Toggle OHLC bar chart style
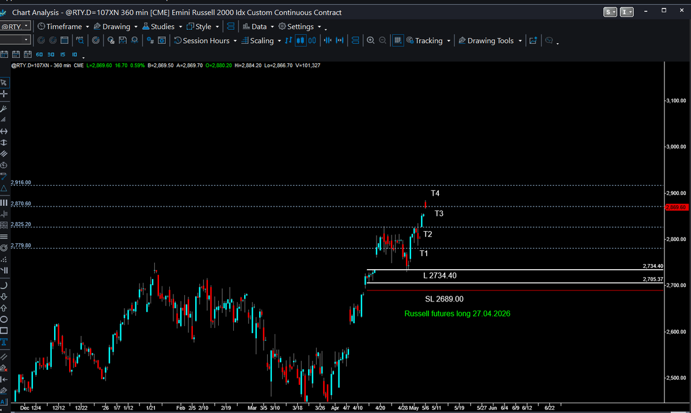Screen dimensions: 691x413 pyautogui.click(x=288, y=41)
